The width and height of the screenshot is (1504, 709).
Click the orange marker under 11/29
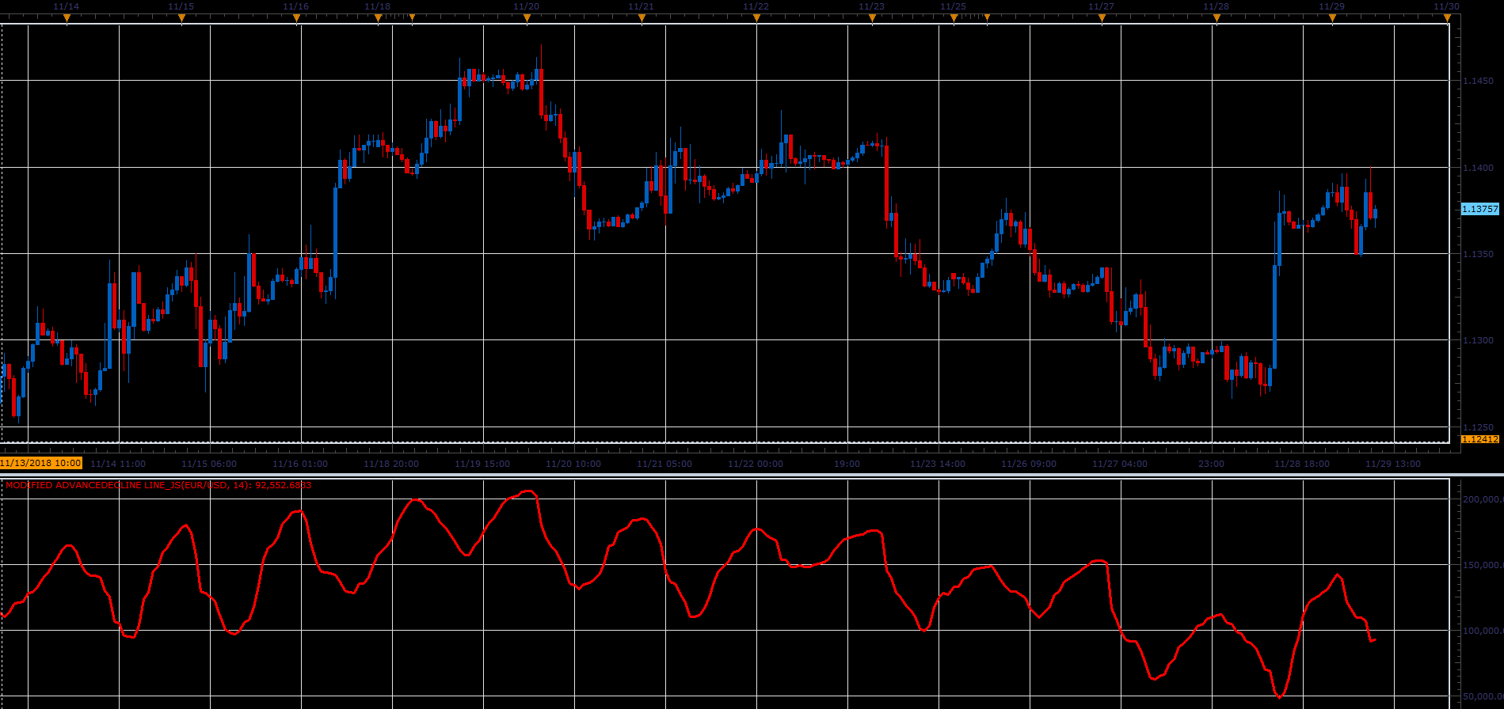click(x=1332, y=17)
